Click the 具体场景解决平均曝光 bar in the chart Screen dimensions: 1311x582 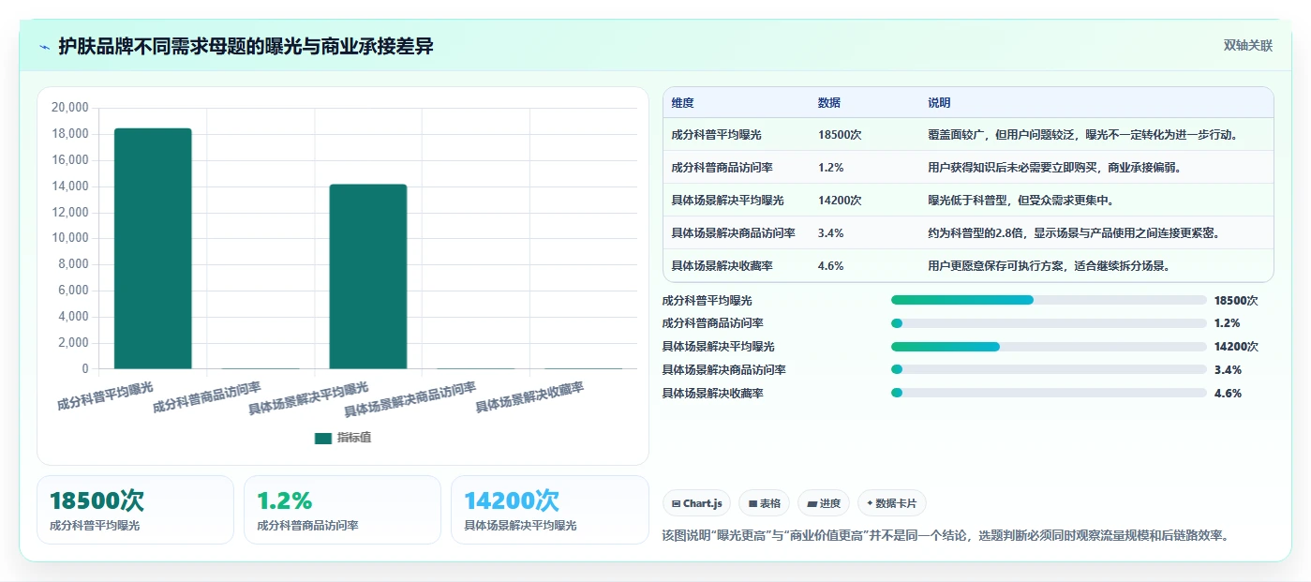367,276
